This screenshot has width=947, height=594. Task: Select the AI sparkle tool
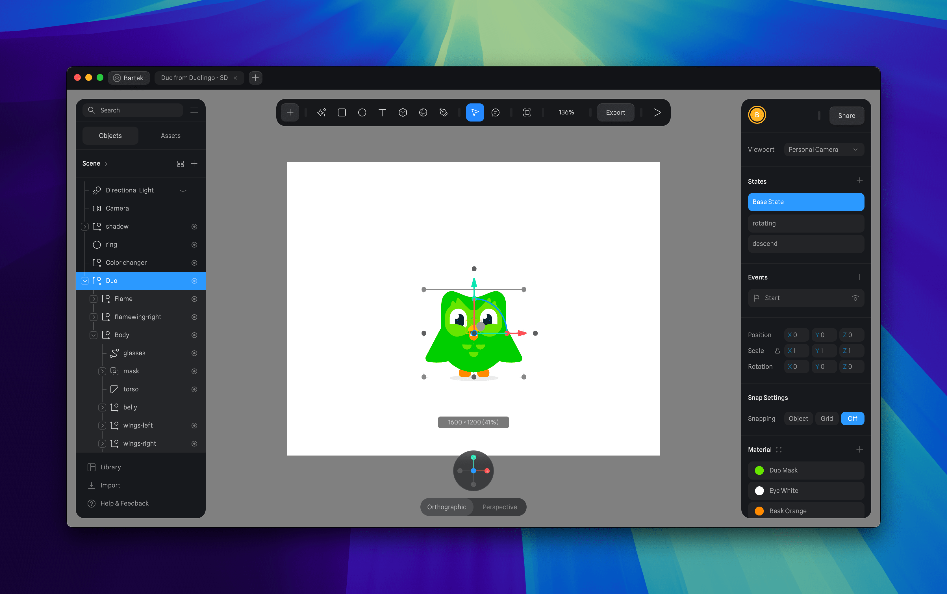tap(321, 112)
